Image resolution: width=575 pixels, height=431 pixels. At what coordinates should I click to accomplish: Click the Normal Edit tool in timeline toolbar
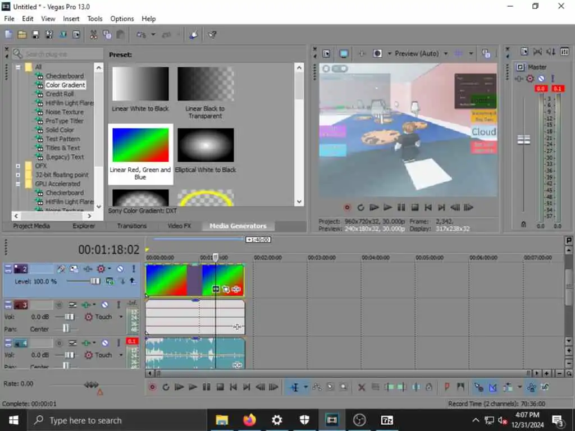294,387
